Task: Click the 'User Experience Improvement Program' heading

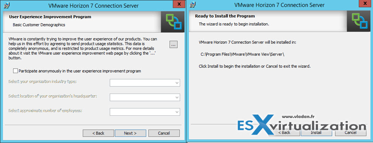Action: 50,17
